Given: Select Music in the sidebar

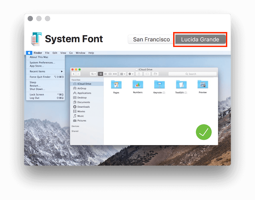Looking at the screenshot, I should pos(87,116).
